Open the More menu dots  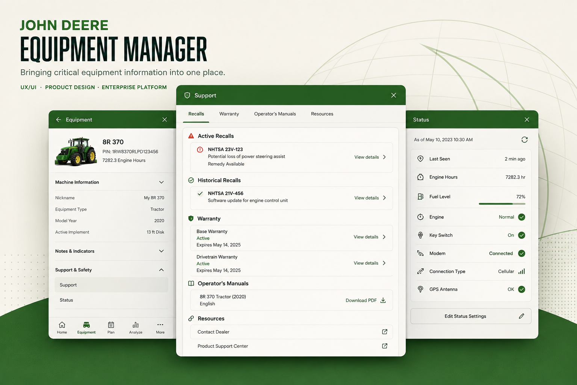pyautogui.click(x=160, y=325)
